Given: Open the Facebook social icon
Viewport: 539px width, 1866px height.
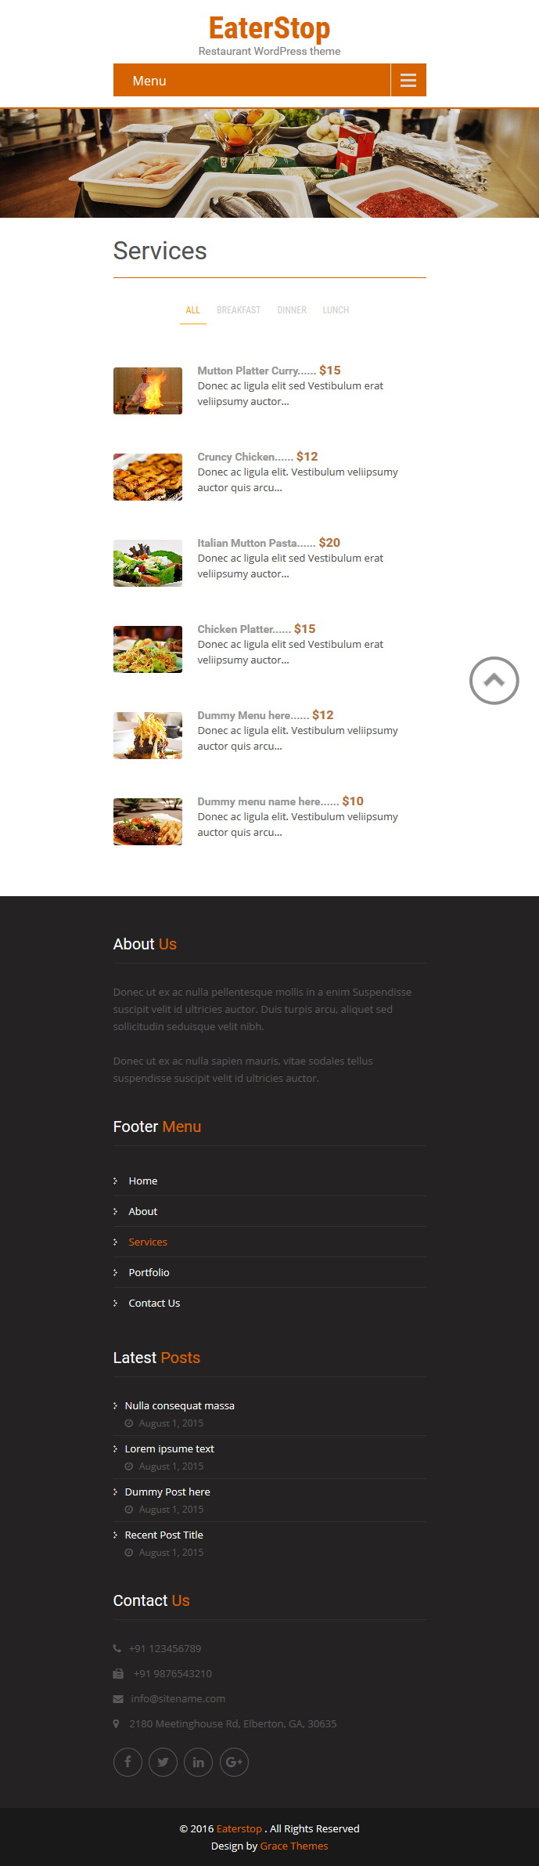Looking at the screenshot, I should tap(128, 1762).
